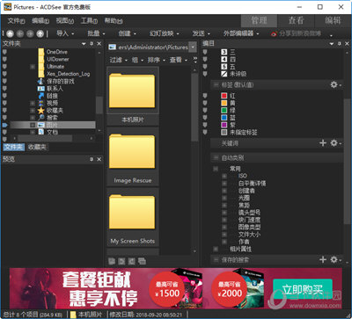Open the 创建 dropdown
The height and width of the screenshot is (319, 352).
tap(128, 33)
